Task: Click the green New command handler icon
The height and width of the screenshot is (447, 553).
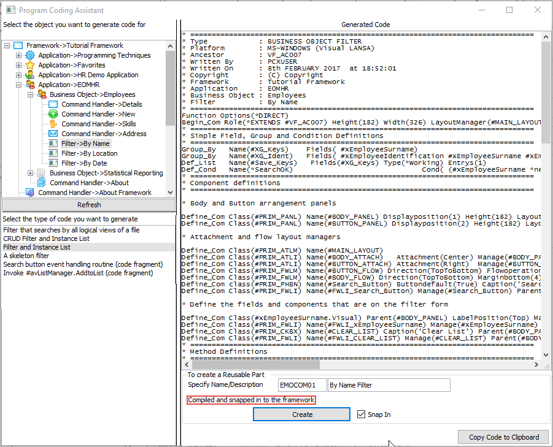Action: click(x=53, y=114)
